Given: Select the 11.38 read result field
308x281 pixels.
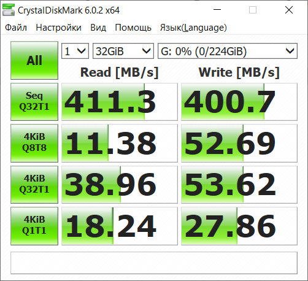Looking at the screenshot, I should pyautogui.click(x=120, y=143).
